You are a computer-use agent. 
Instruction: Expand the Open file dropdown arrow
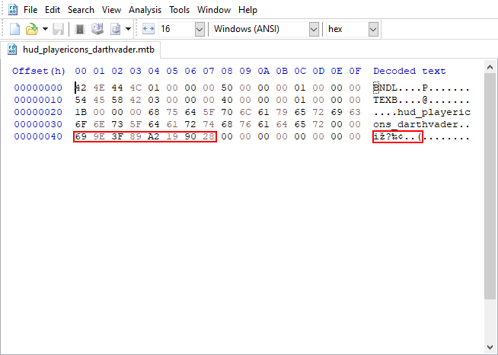click(x=45, y=29)
